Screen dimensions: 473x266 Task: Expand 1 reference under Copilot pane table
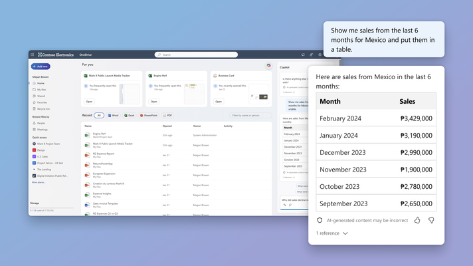tap(289, 178)
